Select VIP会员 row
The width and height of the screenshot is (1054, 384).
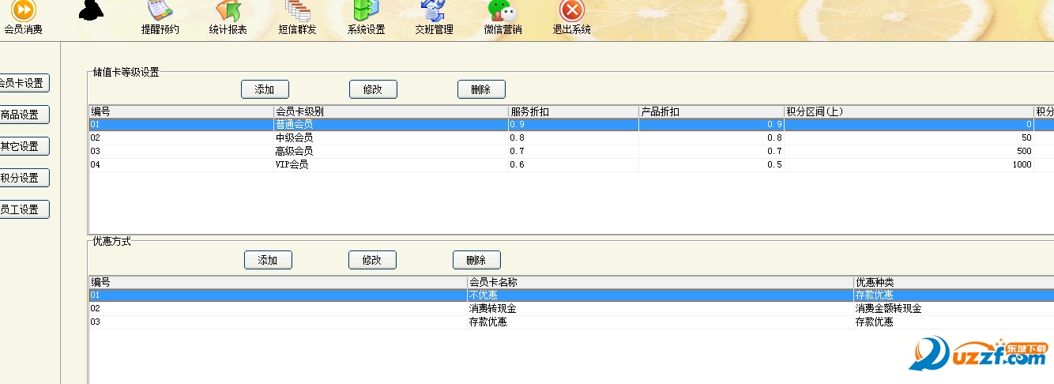[571, 165]
